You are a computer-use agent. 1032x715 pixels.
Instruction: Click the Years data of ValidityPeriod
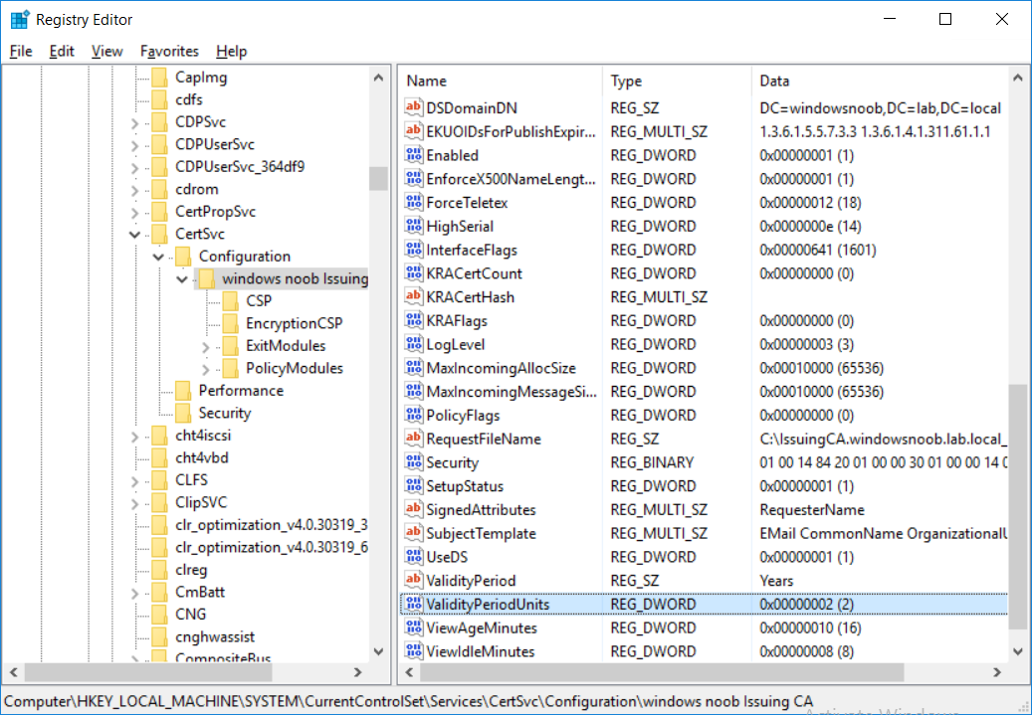click(776, 580)
